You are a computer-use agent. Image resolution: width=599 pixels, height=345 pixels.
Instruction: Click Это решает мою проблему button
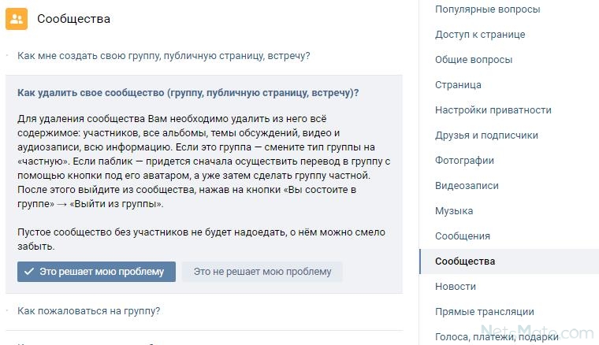pos(96,272)
